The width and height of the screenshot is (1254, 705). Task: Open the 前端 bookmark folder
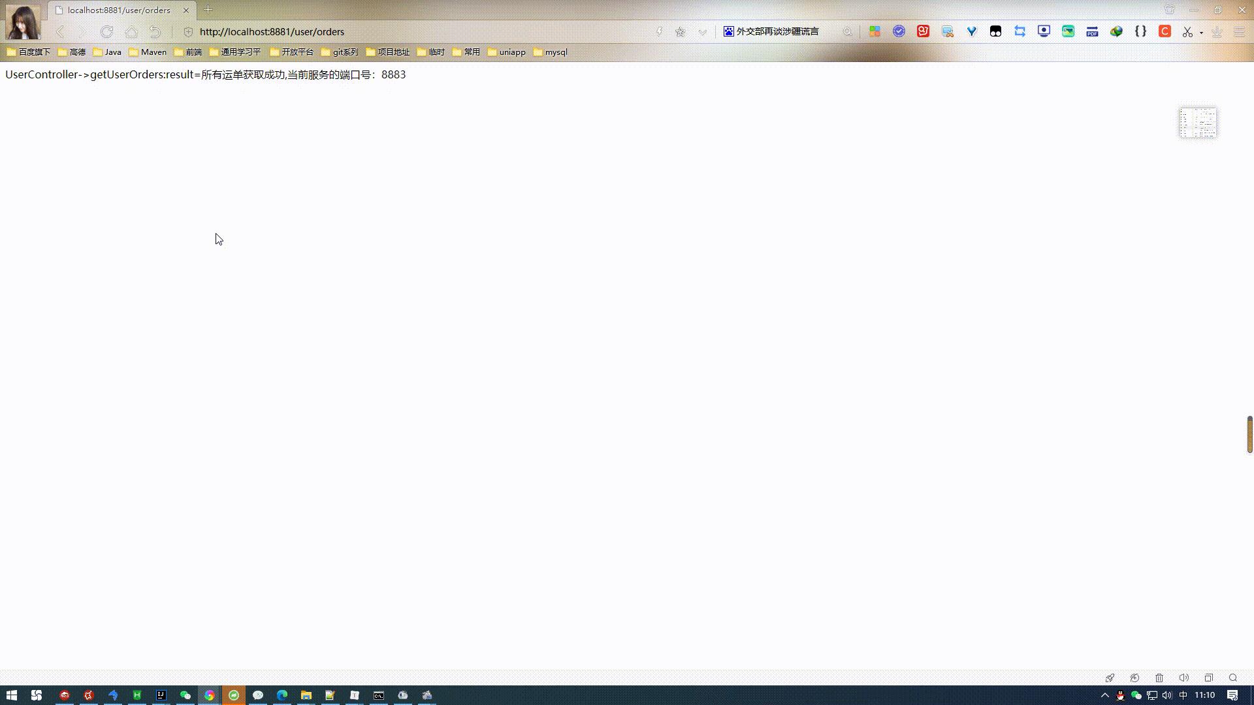click(x=188, y=52)
